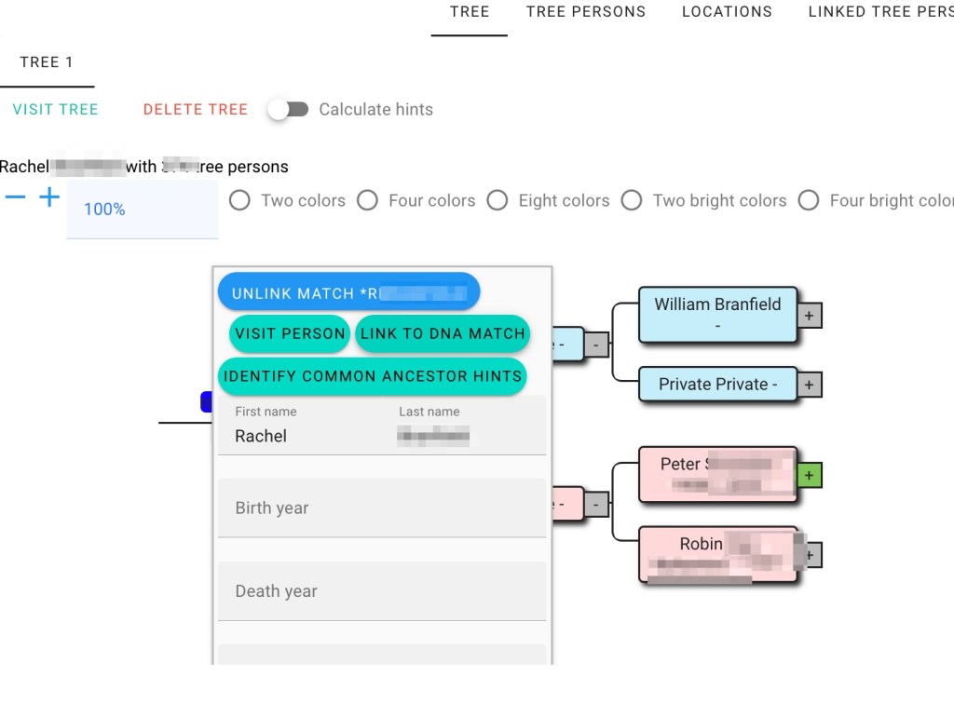Collapse the pink parent branch minus button
The image size is (954, 704).
tap(596, 504)
